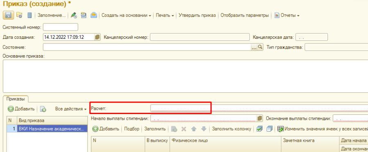Click the save diskette icon in toolbar
Screen dimensions: 368x152
pyautogui.click(x=8, y=16)
